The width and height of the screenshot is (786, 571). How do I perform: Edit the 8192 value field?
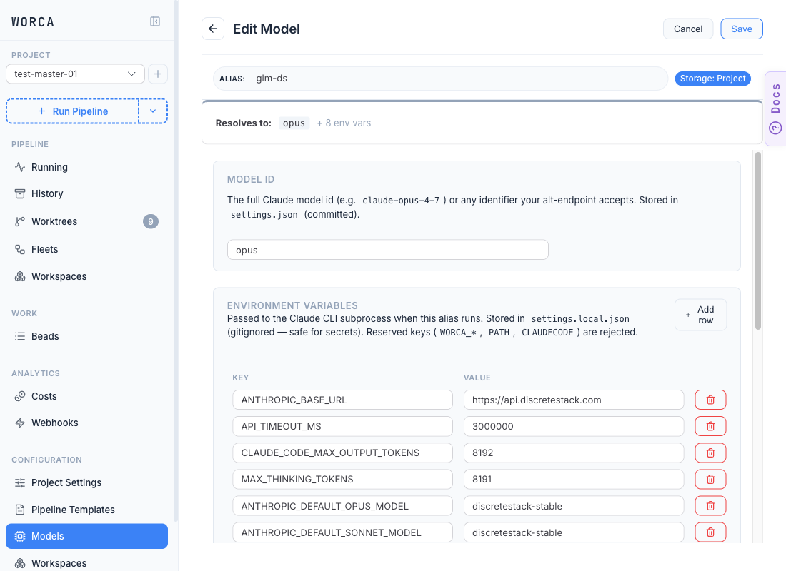(574, 453)
